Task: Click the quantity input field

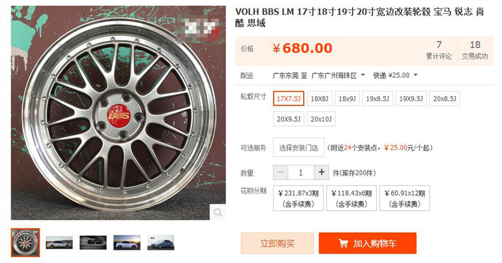Action: [301, 173]
